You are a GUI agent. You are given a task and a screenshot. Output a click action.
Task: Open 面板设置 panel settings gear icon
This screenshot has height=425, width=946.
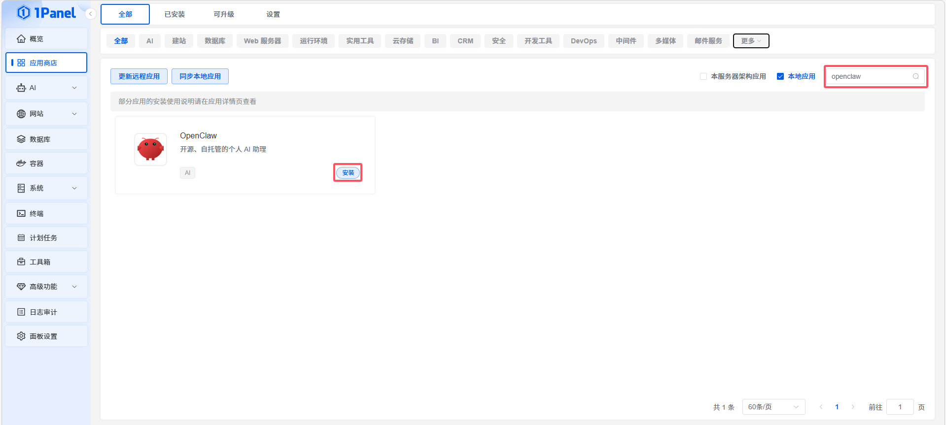(21, 336)
